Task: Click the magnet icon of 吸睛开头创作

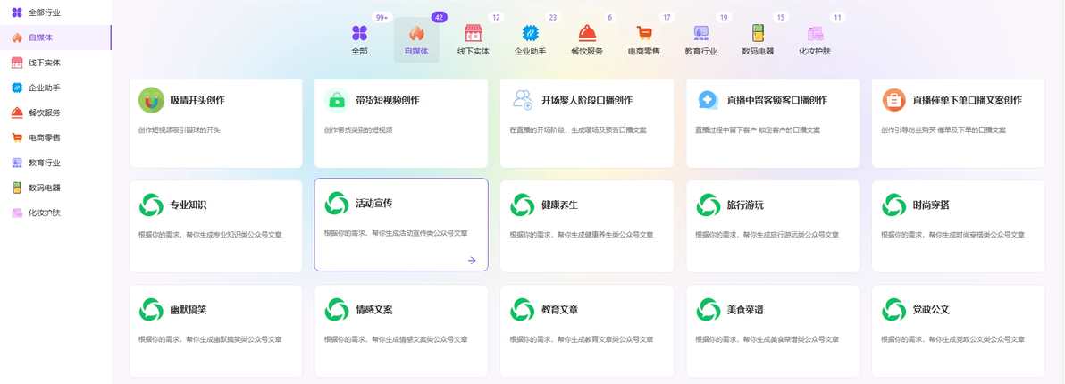Action: tap(152, 100)
